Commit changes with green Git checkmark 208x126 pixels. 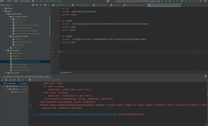pyautogui.click(x=190, y=1)
